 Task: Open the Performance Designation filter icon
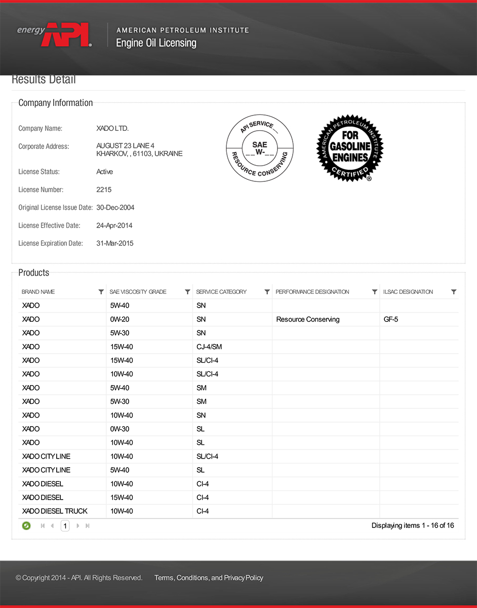click(x=375, y=292)
